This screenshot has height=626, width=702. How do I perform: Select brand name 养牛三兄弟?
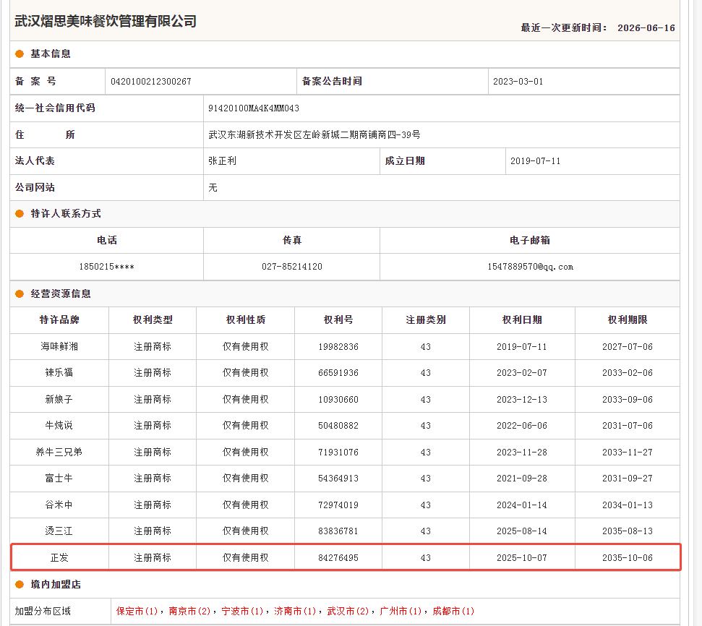click(59, 453)
